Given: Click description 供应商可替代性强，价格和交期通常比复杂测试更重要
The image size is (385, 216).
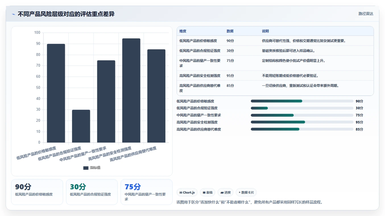Looking at the screenshot, I should coord(304,41).
